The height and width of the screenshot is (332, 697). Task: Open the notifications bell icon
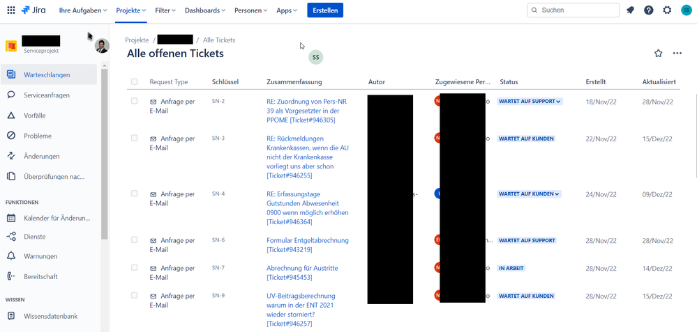pyautogui.click(x=630, y=10)
